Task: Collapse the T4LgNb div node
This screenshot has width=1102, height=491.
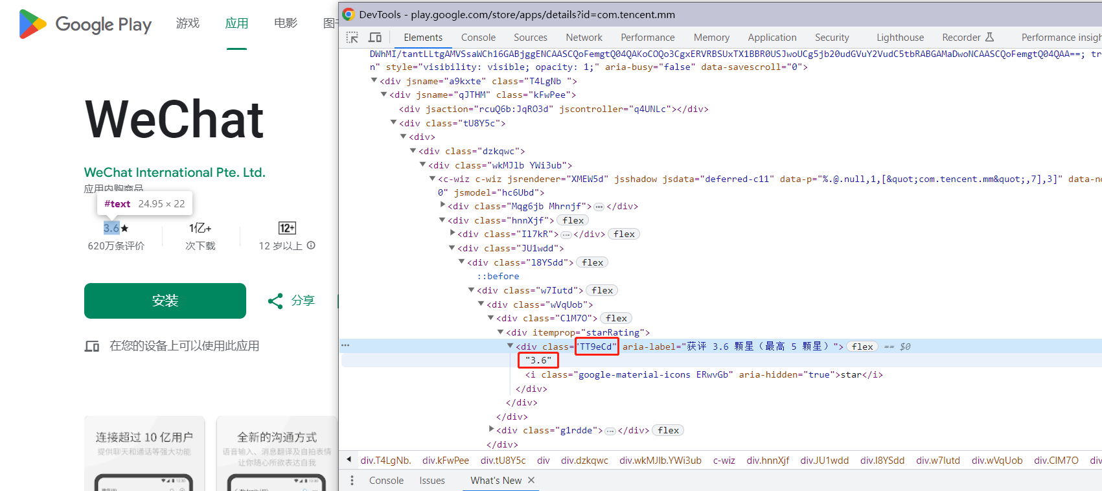Action: tap(374, 80)
